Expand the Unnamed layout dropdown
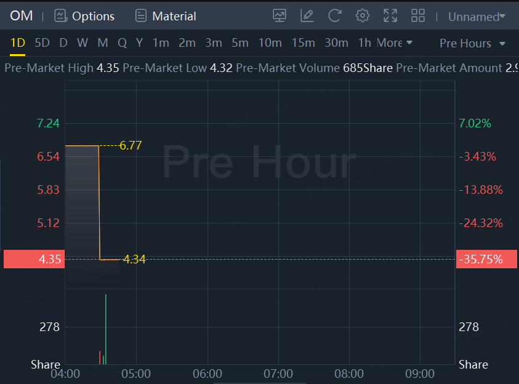519x384 pixels. click(x=477, y=17)
